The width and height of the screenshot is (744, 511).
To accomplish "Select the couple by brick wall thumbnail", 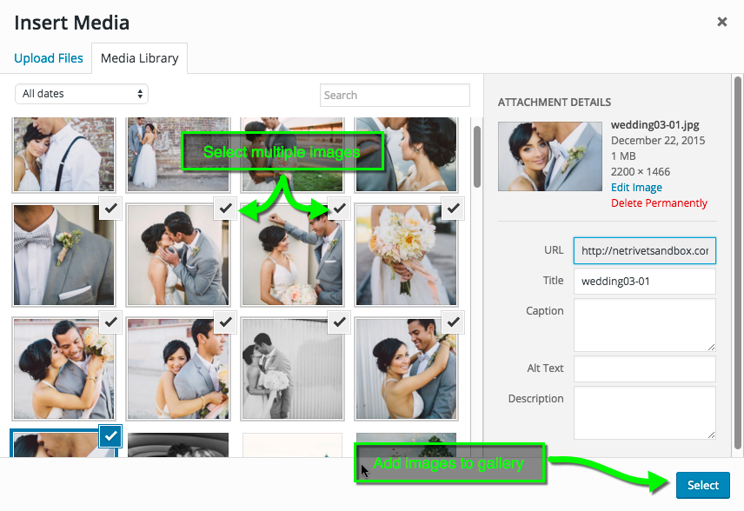I will coord(178,155).
